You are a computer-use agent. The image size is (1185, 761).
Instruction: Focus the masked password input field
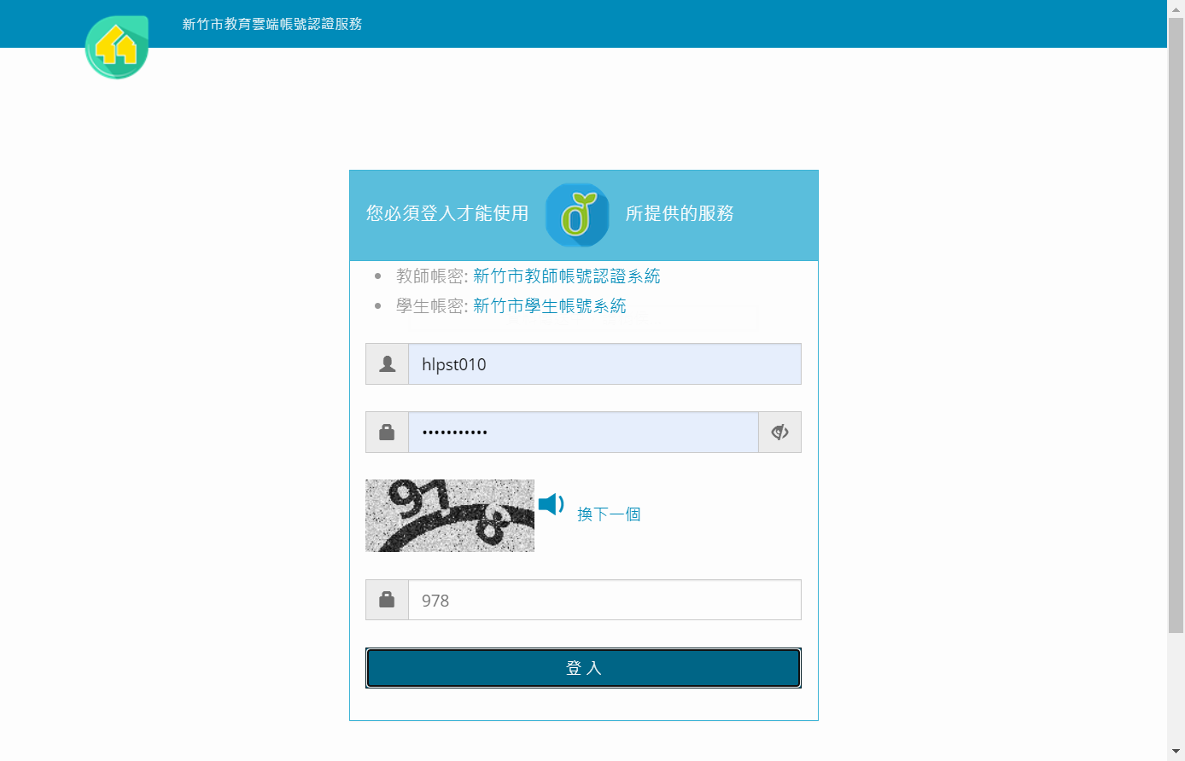pos(583,433)
